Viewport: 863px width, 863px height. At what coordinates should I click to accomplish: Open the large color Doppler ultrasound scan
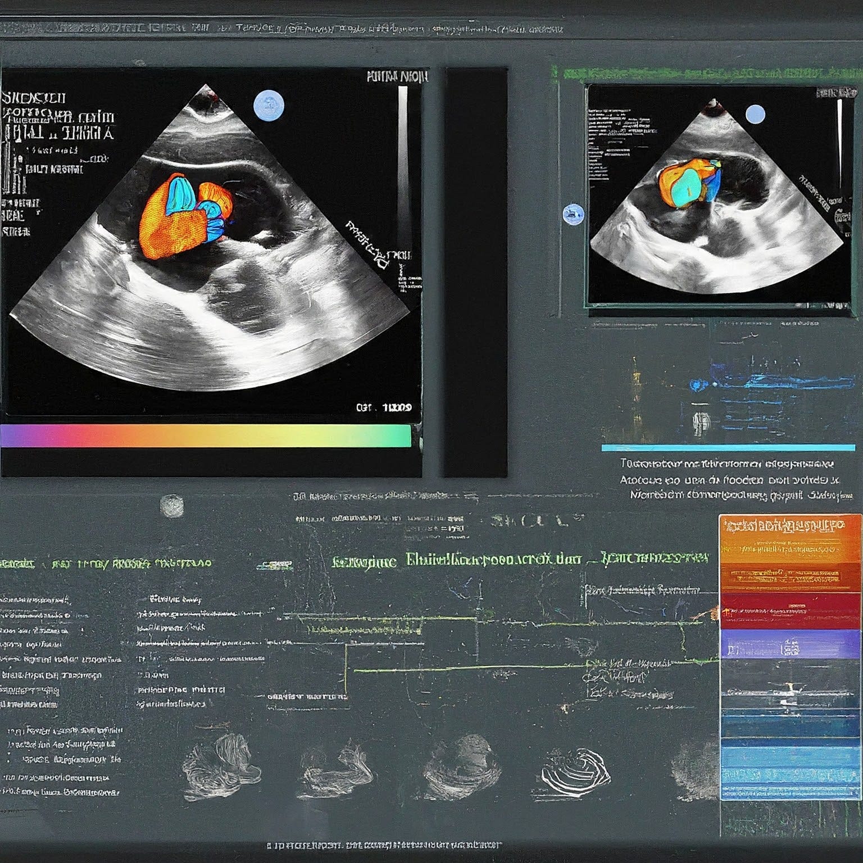click(211, 239)
